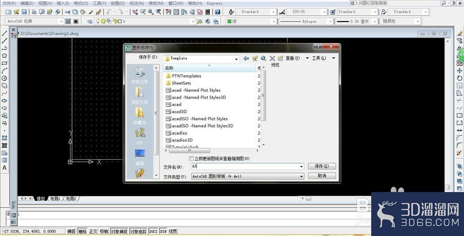
Task: Open the Express menu
Action: [x=214, y=3]
